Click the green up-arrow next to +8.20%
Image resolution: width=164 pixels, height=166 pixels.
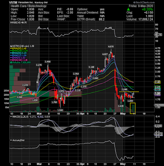pos(128,9)
